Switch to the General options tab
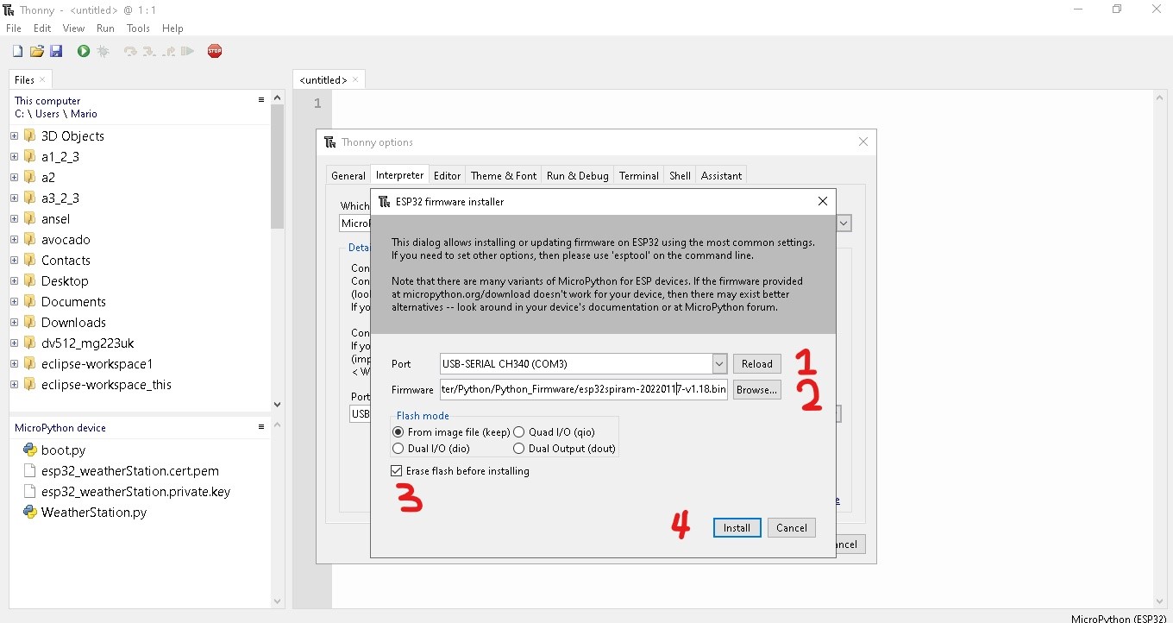1173x623 pixels. pos(348,175)
